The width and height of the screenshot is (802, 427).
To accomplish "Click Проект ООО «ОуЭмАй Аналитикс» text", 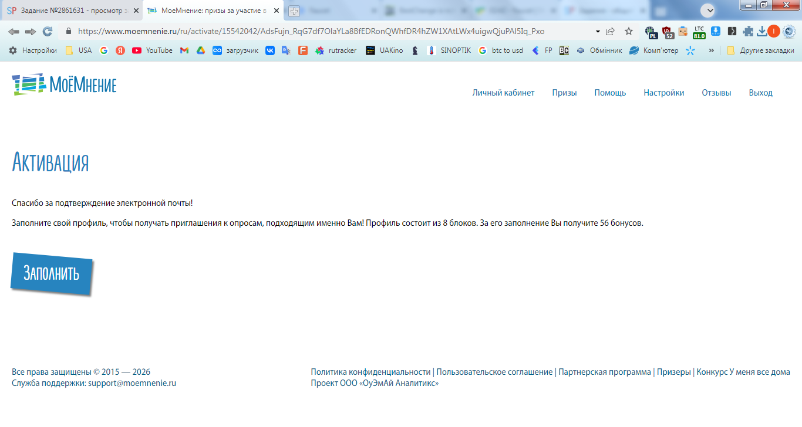I will (x=375, y=383).
